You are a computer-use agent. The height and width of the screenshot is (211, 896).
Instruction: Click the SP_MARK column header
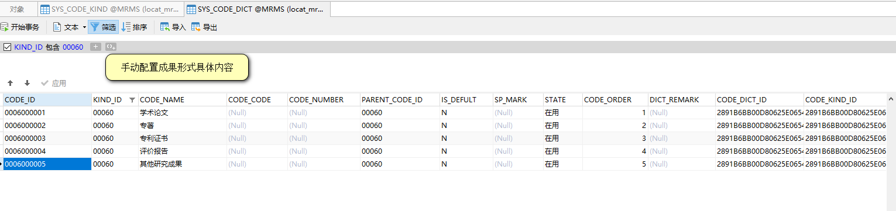point(518,99)
